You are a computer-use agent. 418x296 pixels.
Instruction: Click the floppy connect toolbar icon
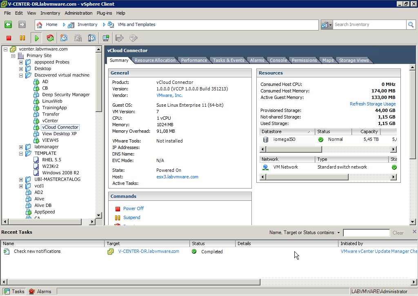(120, 38)
